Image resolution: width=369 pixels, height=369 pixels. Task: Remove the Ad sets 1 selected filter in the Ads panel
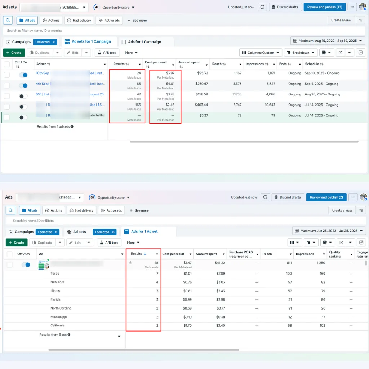[x=113, y=232]
